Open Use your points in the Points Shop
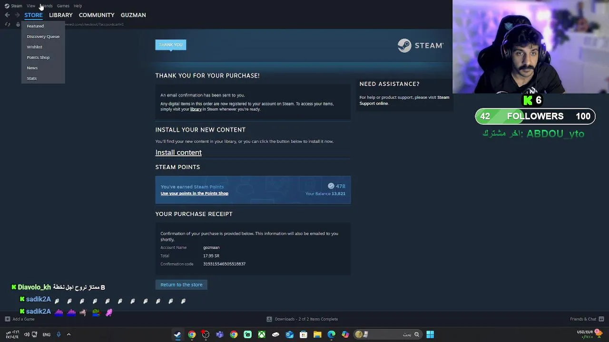The height and width of the screenshot is (342, 609). click(x=195, y=193)
